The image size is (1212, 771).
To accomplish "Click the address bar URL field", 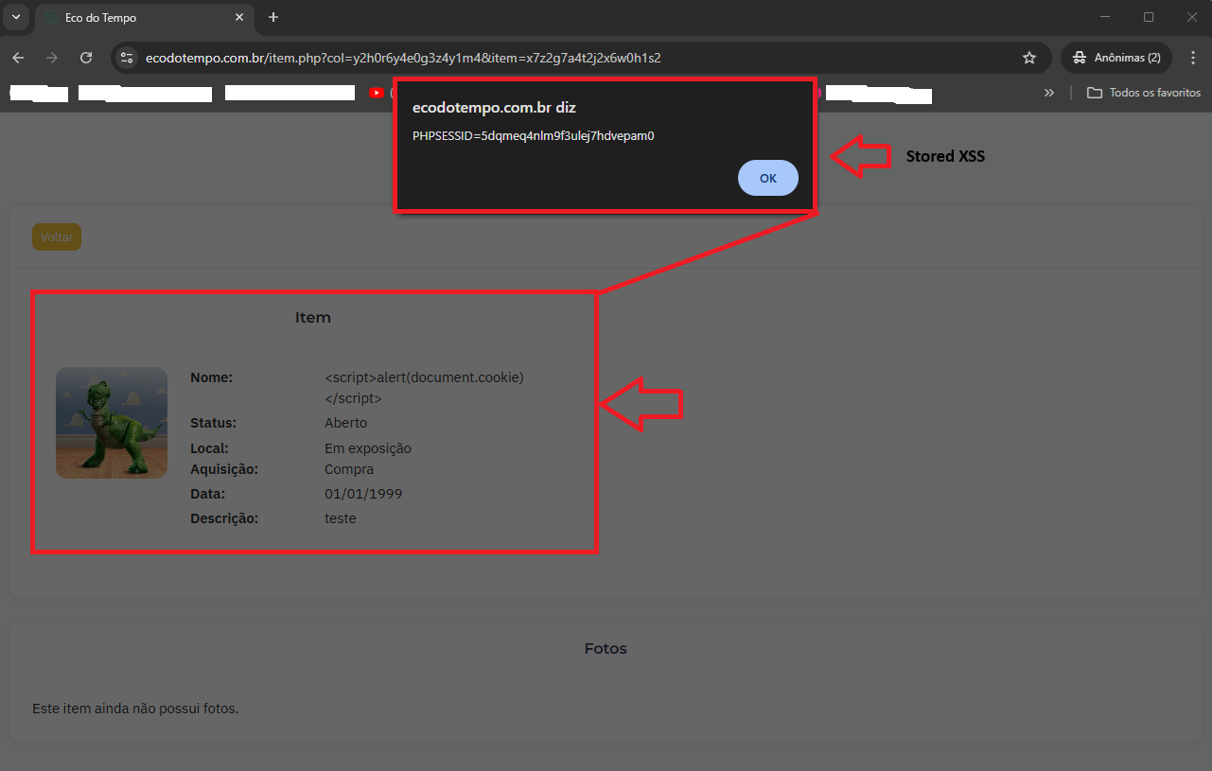I will click(579, 58).
